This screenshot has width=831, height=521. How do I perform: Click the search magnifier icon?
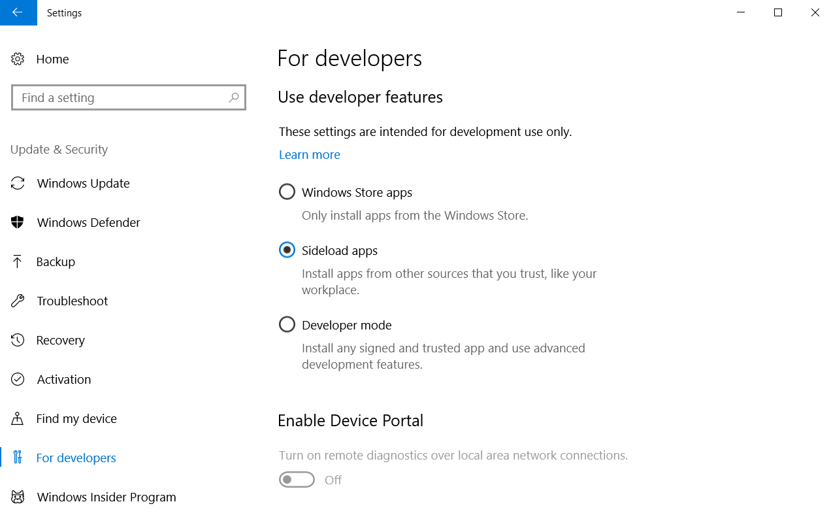[x=234, y=97]
